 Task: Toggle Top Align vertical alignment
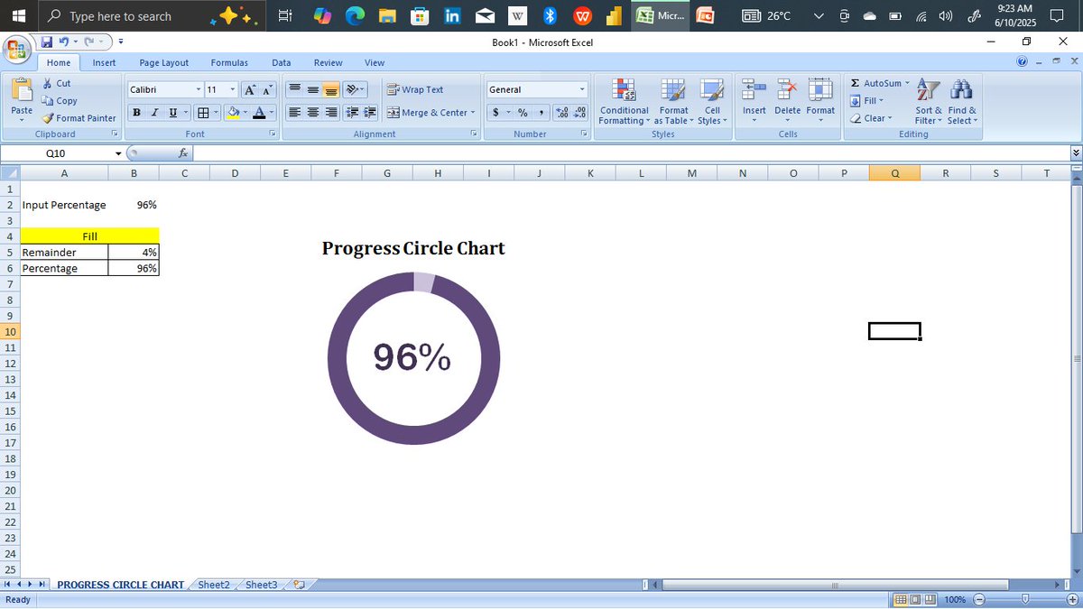pyautogui.click(x=294, y=89)
